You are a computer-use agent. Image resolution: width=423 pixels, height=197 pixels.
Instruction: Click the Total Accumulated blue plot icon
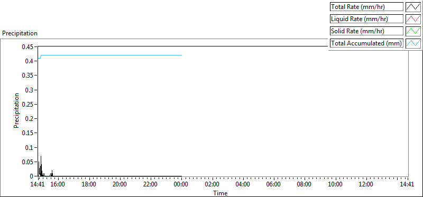pos(413,43)
